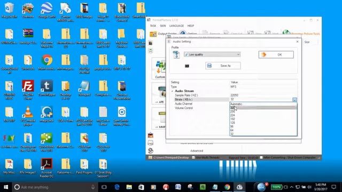This screenshot has width=342, height=192.
Task: Choose 192 bitrate option
Action: click(x=263, y=119)
